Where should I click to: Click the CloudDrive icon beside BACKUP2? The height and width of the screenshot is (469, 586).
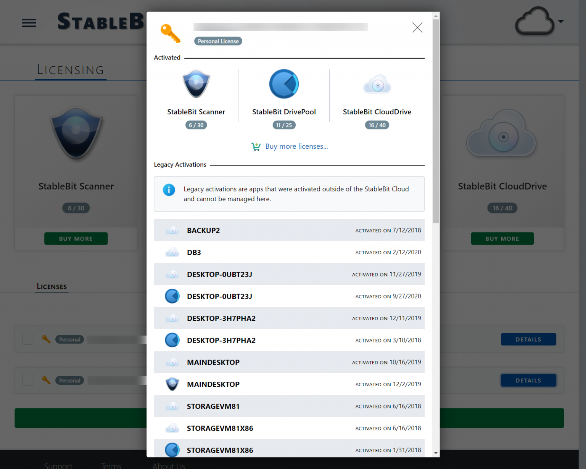pyautogui.click(x=172, y=230)
